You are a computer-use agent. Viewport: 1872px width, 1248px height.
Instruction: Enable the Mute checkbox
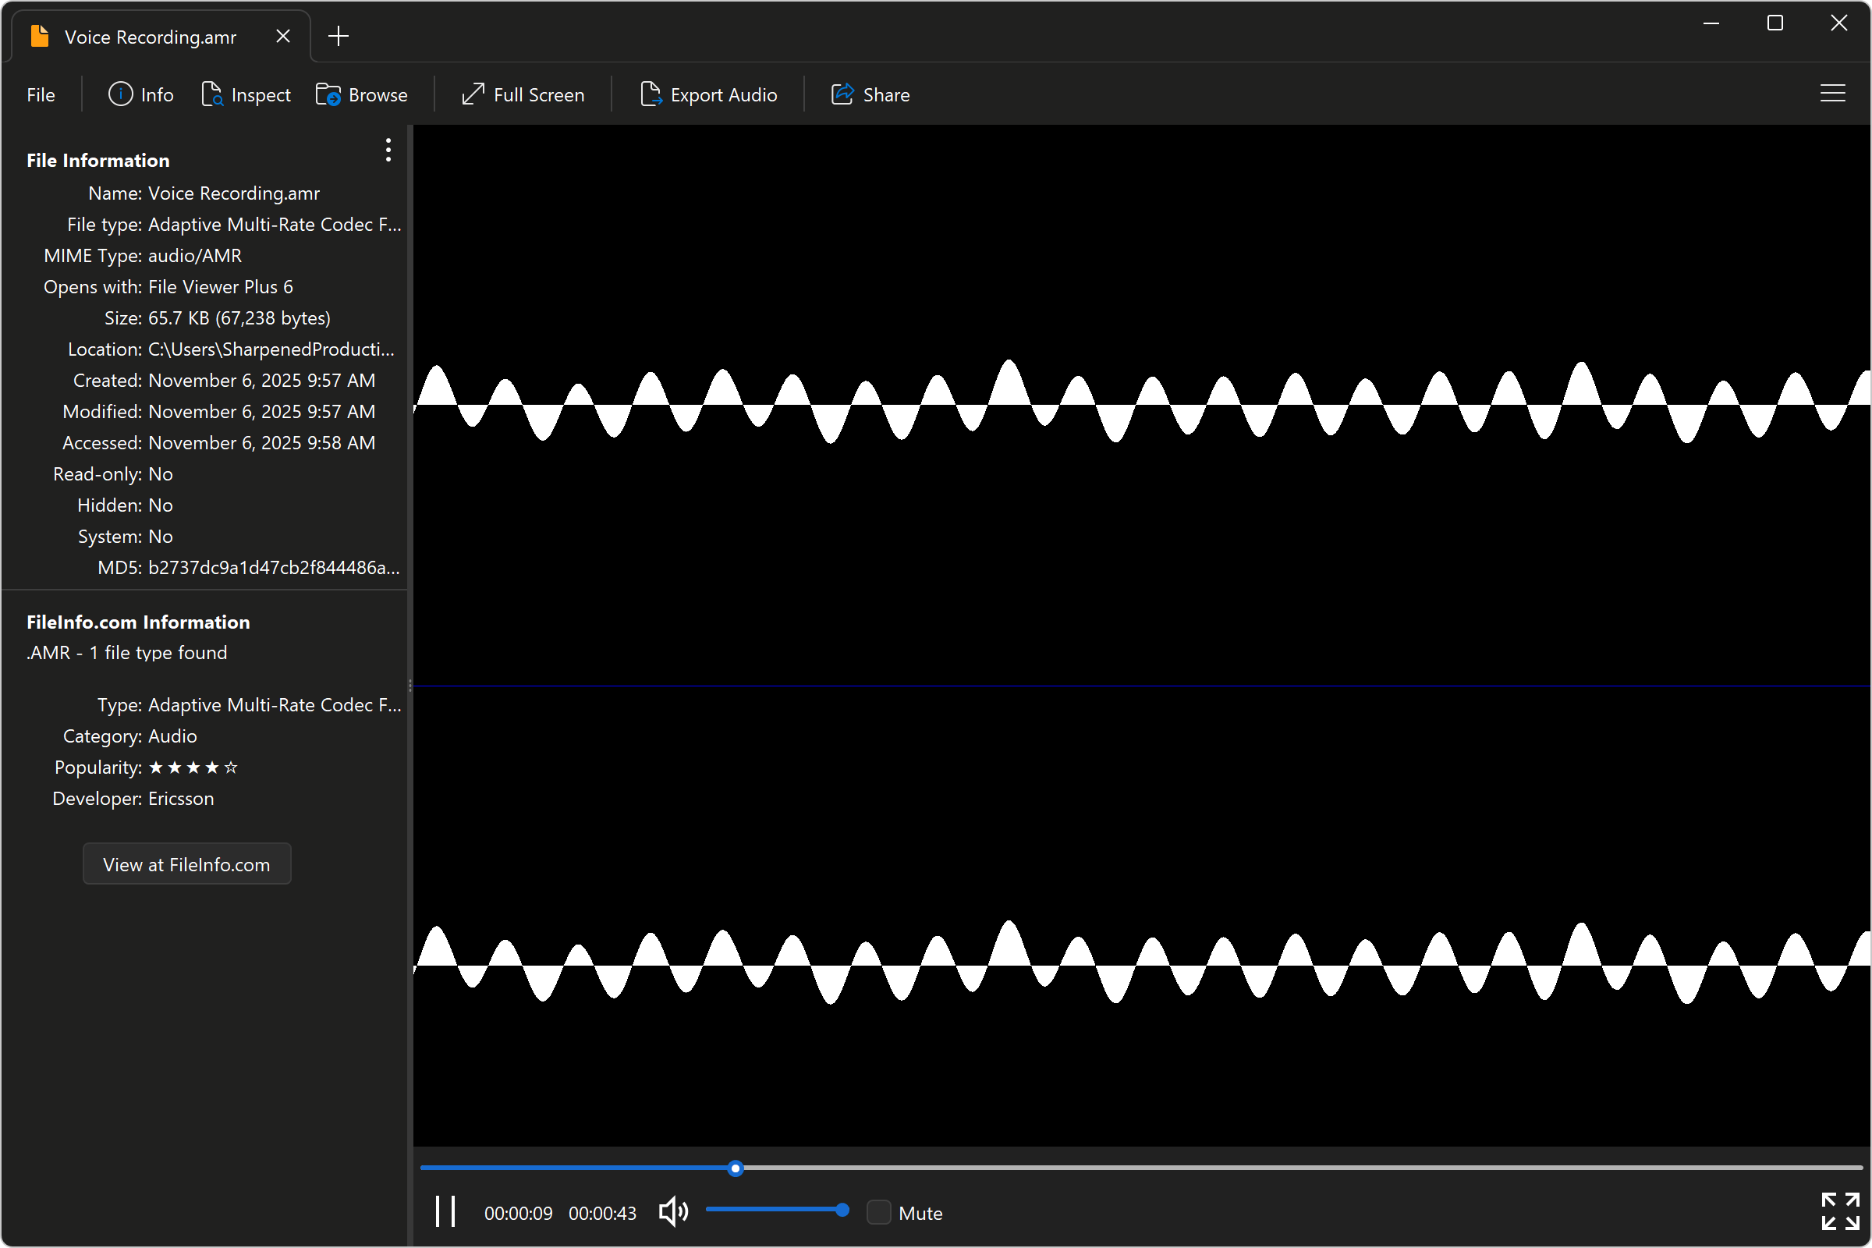879,1212
